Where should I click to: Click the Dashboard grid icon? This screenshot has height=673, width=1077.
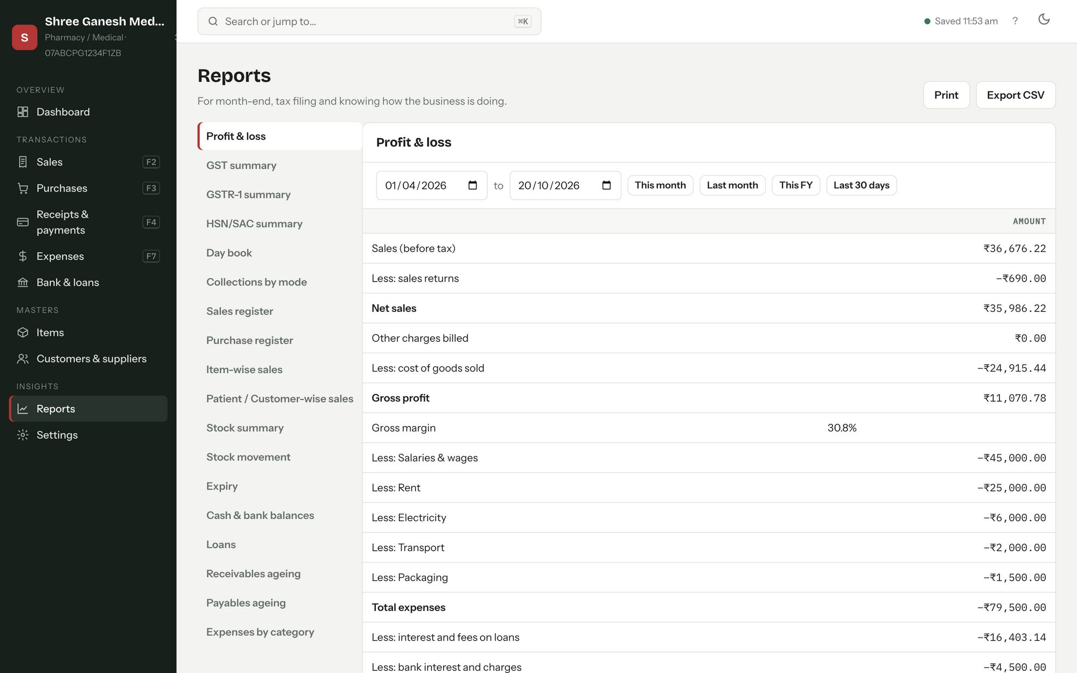[x=23, y=112]
